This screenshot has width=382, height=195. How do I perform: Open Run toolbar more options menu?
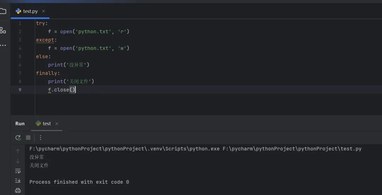40,138
